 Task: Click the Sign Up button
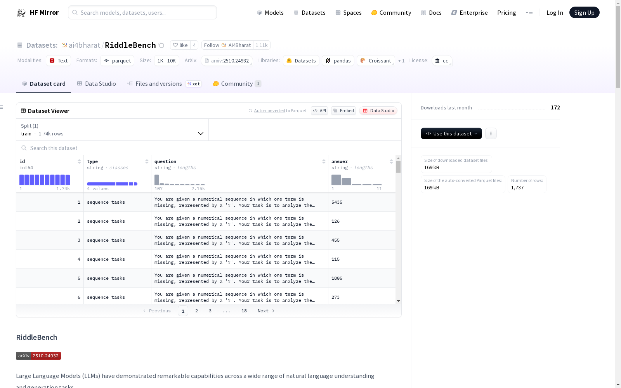[x=584, y=12]
